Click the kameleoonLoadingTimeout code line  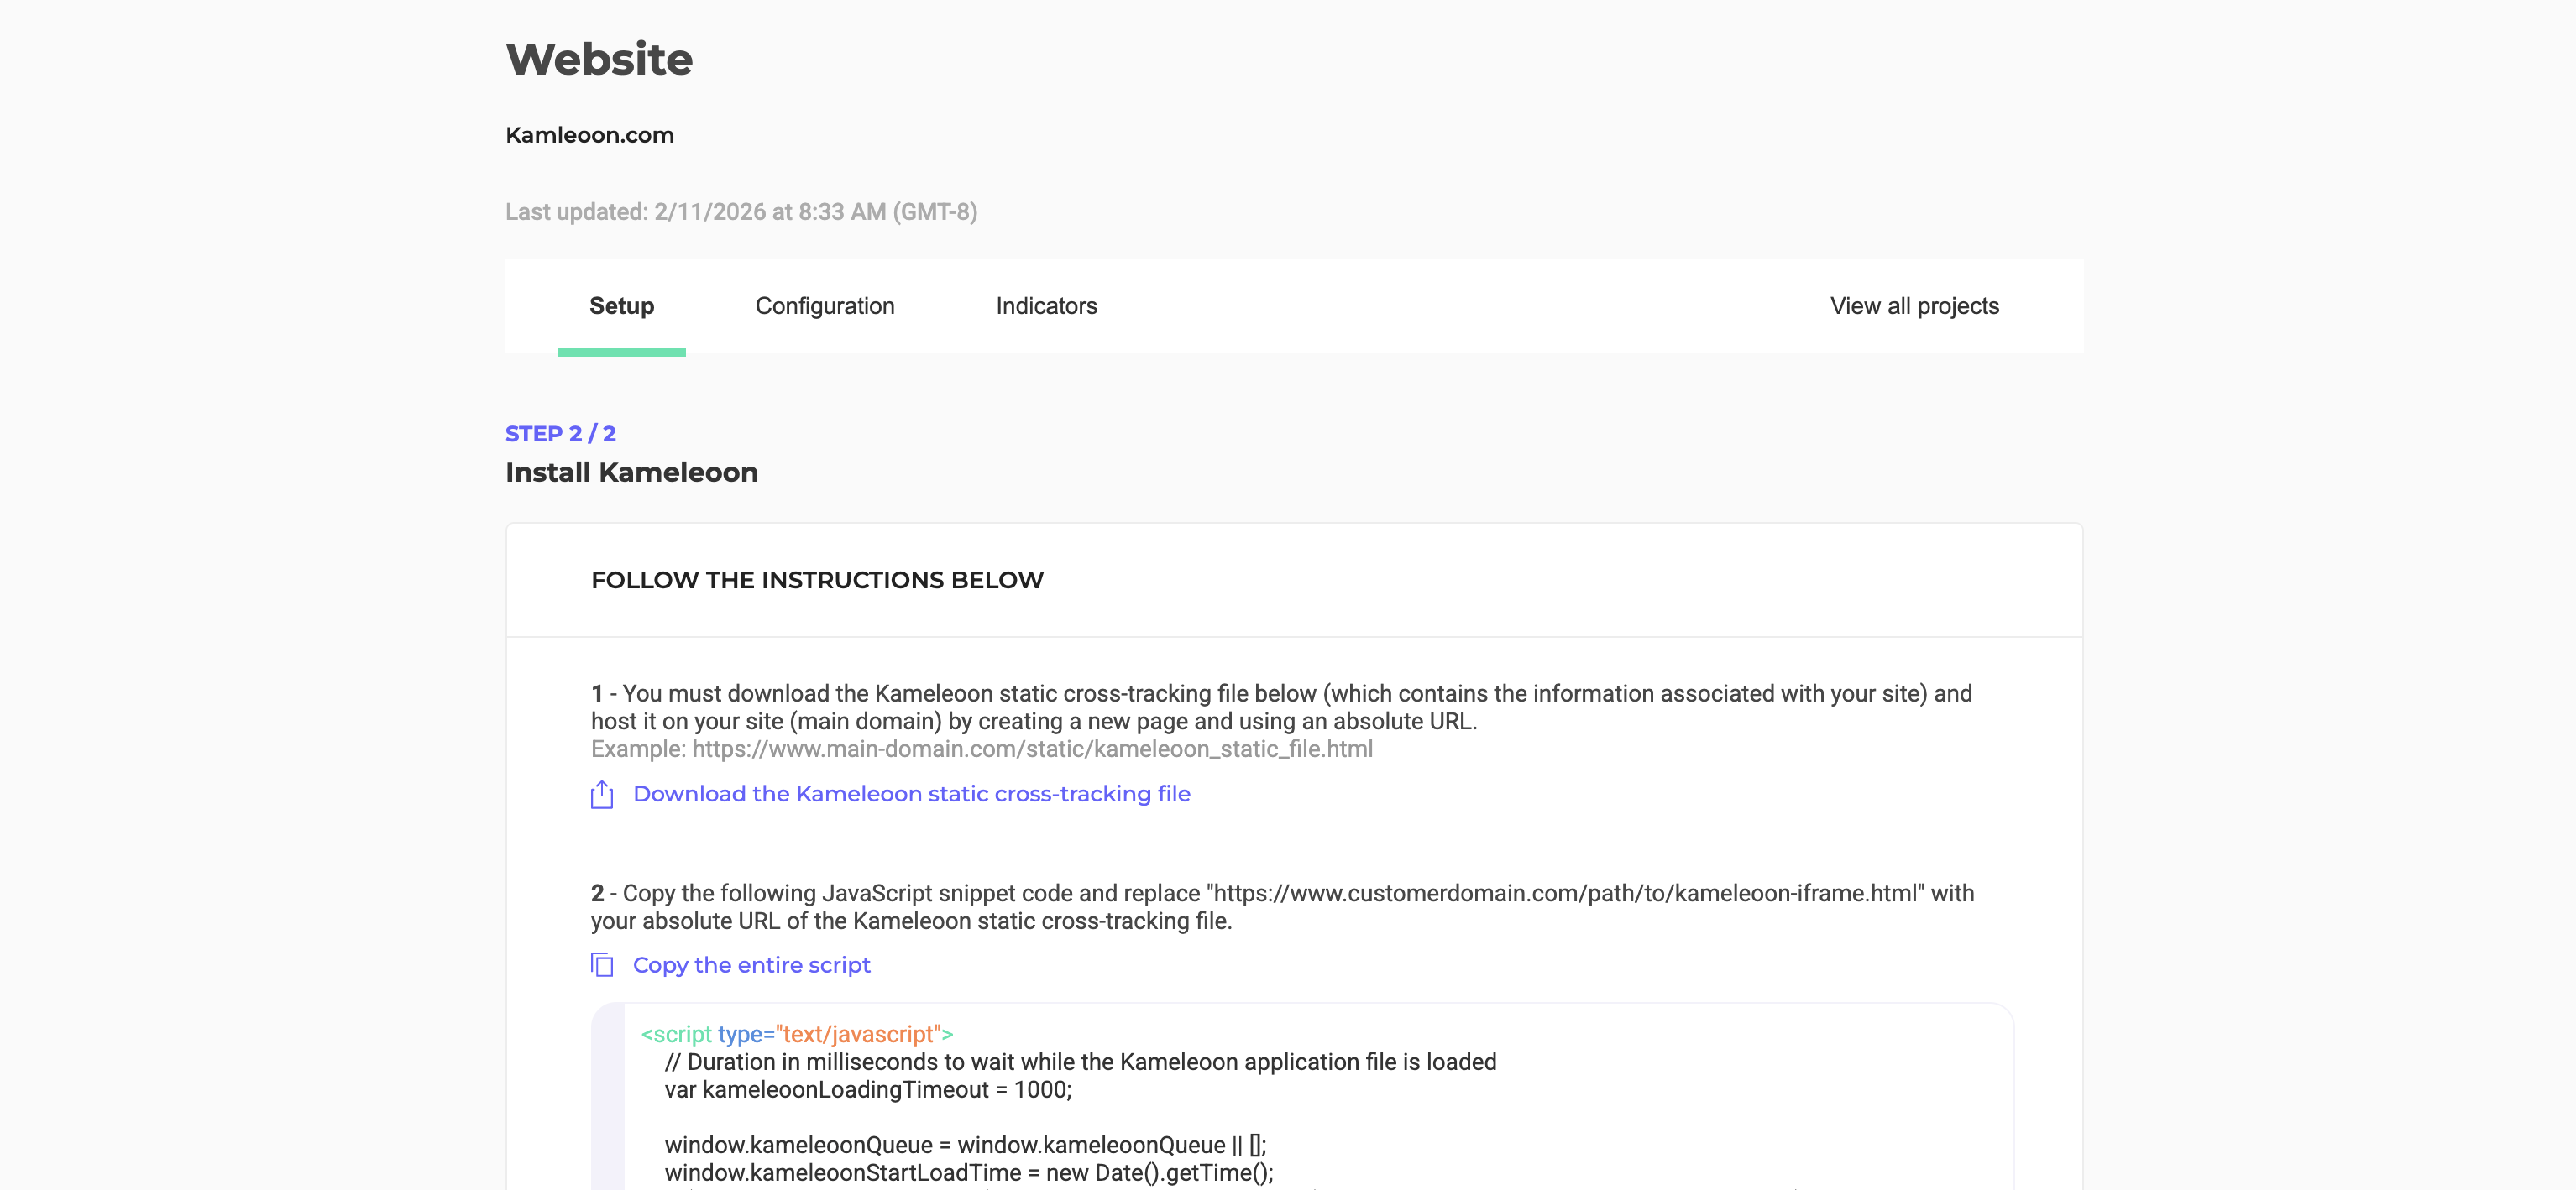[867, 1090]
